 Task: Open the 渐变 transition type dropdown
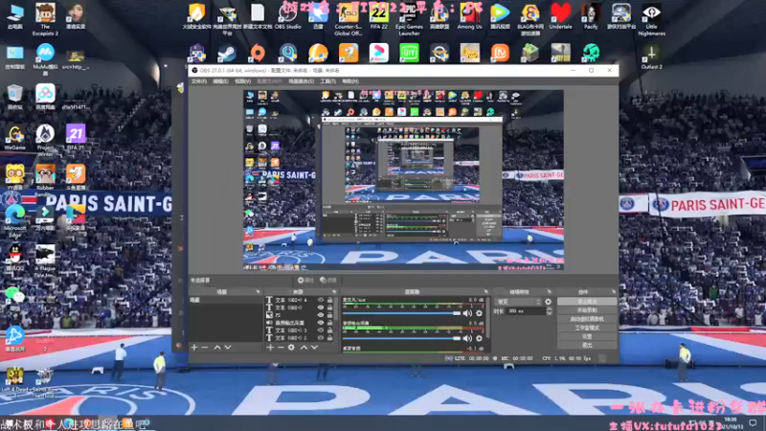pyautogui.click(x=518, y=302)
